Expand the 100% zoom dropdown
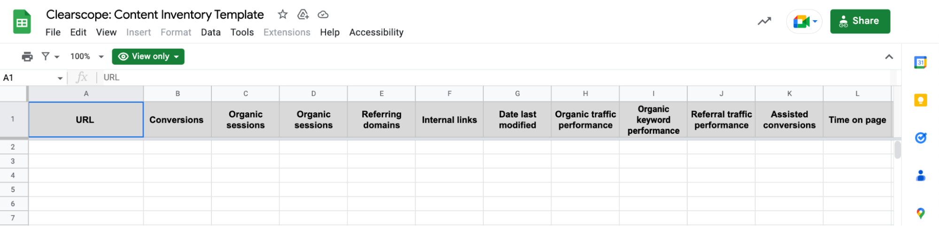The width and height of the screenshot is (939, 226). pos(87,56)
